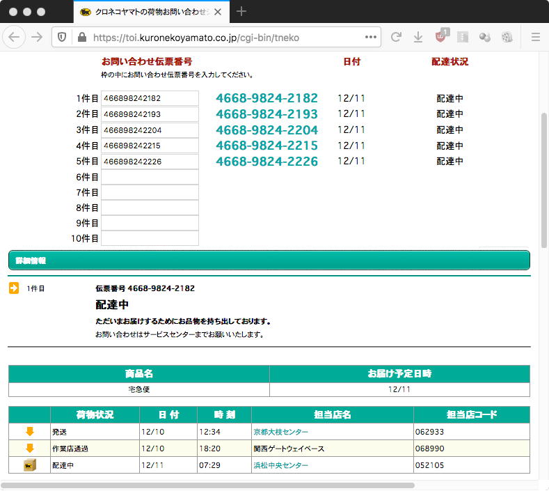Click the browser back arrow button
This screenshot has height=491, width=549.
click(x=15, y=37)
